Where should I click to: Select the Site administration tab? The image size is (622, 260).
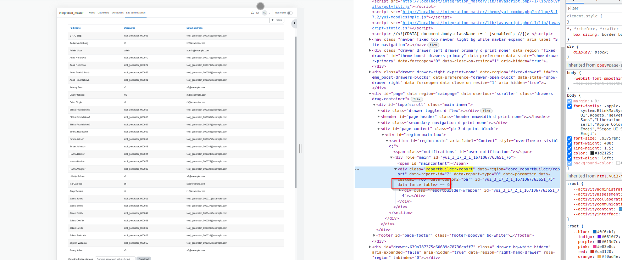click(136, 13)
